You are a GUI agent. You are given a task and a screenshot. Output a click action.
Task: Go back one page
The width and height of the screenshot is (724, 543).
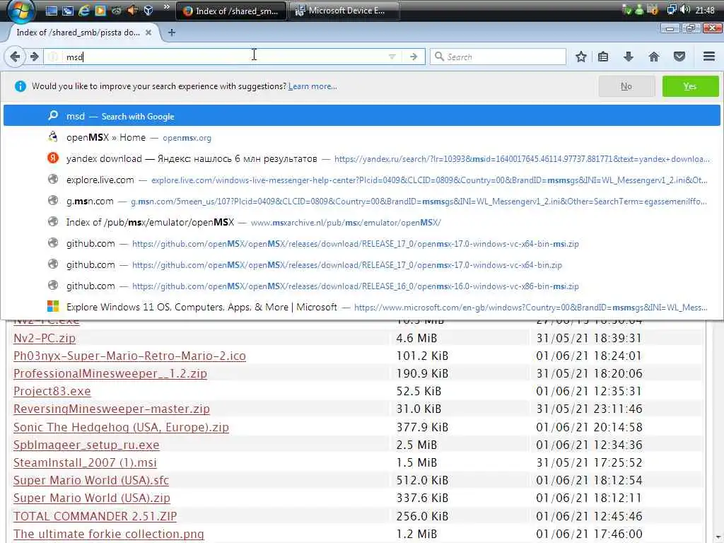(15, 57)
